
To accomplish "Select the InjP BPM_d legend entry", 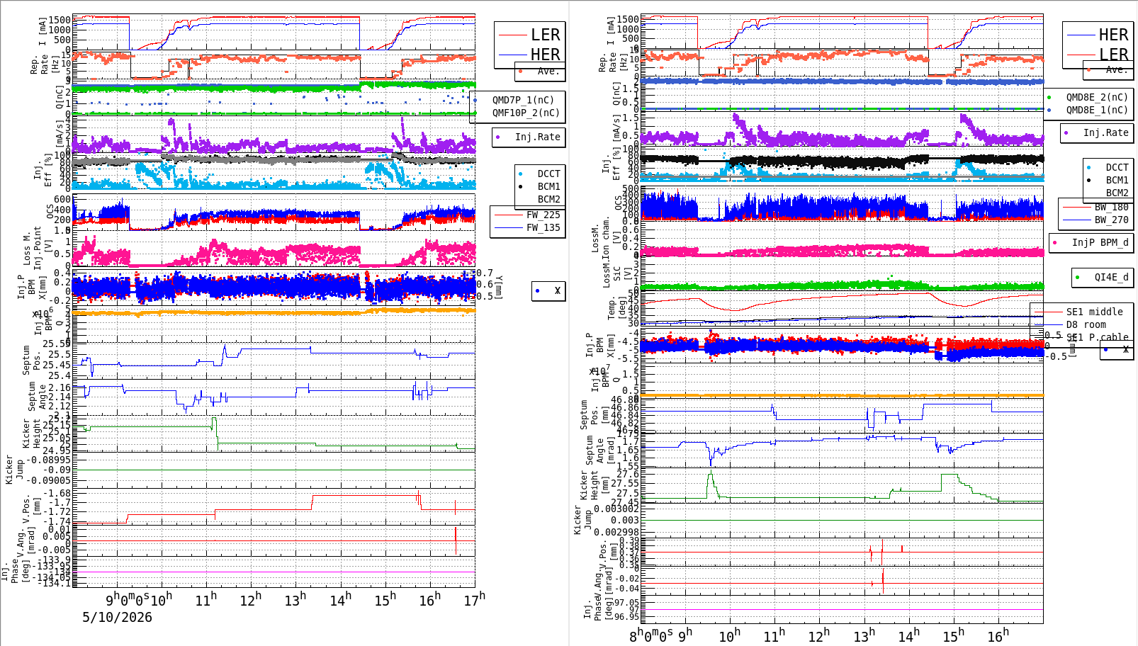I will [x=1100, y=242].
